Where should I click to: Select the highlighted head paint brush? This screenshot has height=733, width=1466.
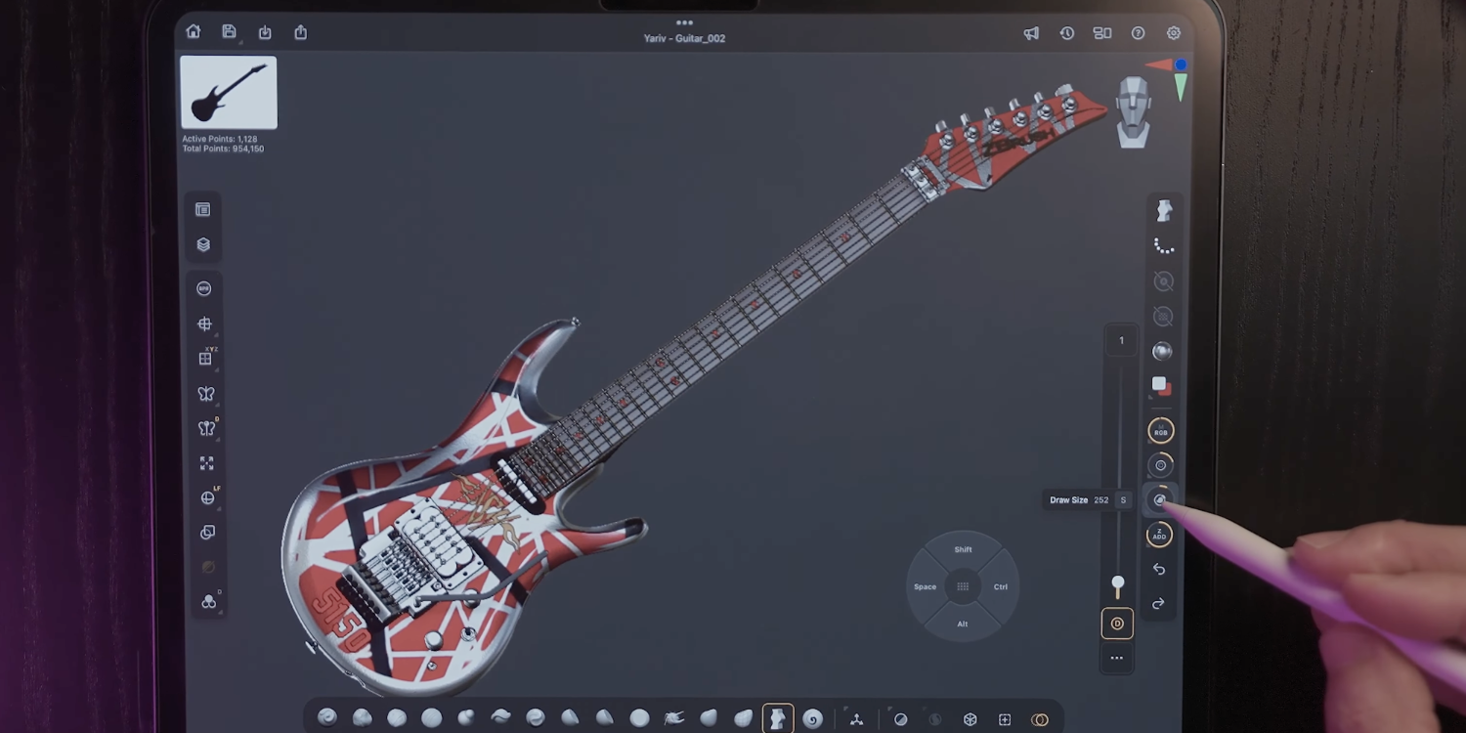pyautogui.click(x=778, y=719)
